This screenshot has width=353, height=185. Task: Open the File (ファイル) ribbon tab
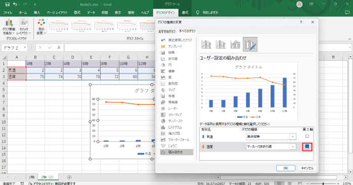click(x=8, y=13)
